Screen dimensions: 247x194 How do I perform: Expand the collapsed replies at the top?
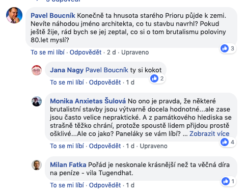pos(63,1)
